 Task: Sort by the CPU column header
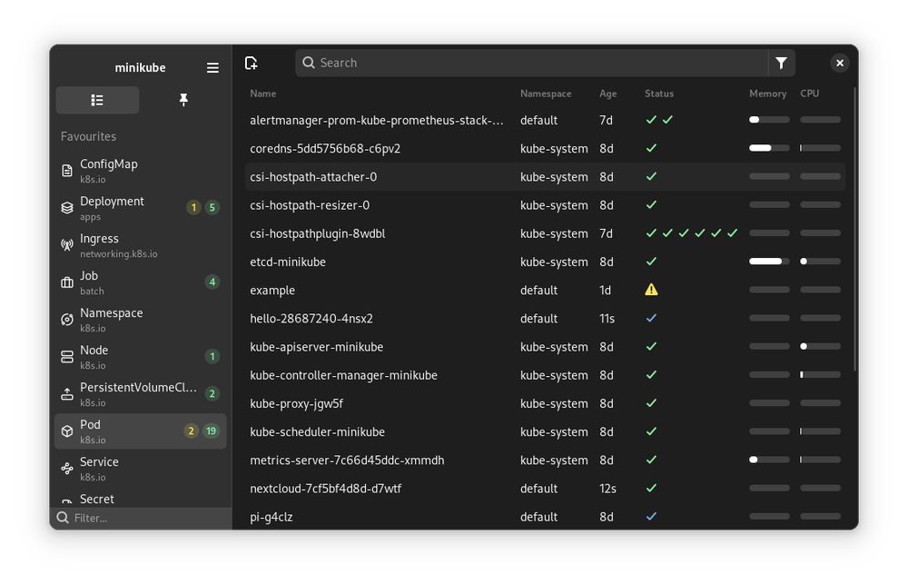pos(810,94)
